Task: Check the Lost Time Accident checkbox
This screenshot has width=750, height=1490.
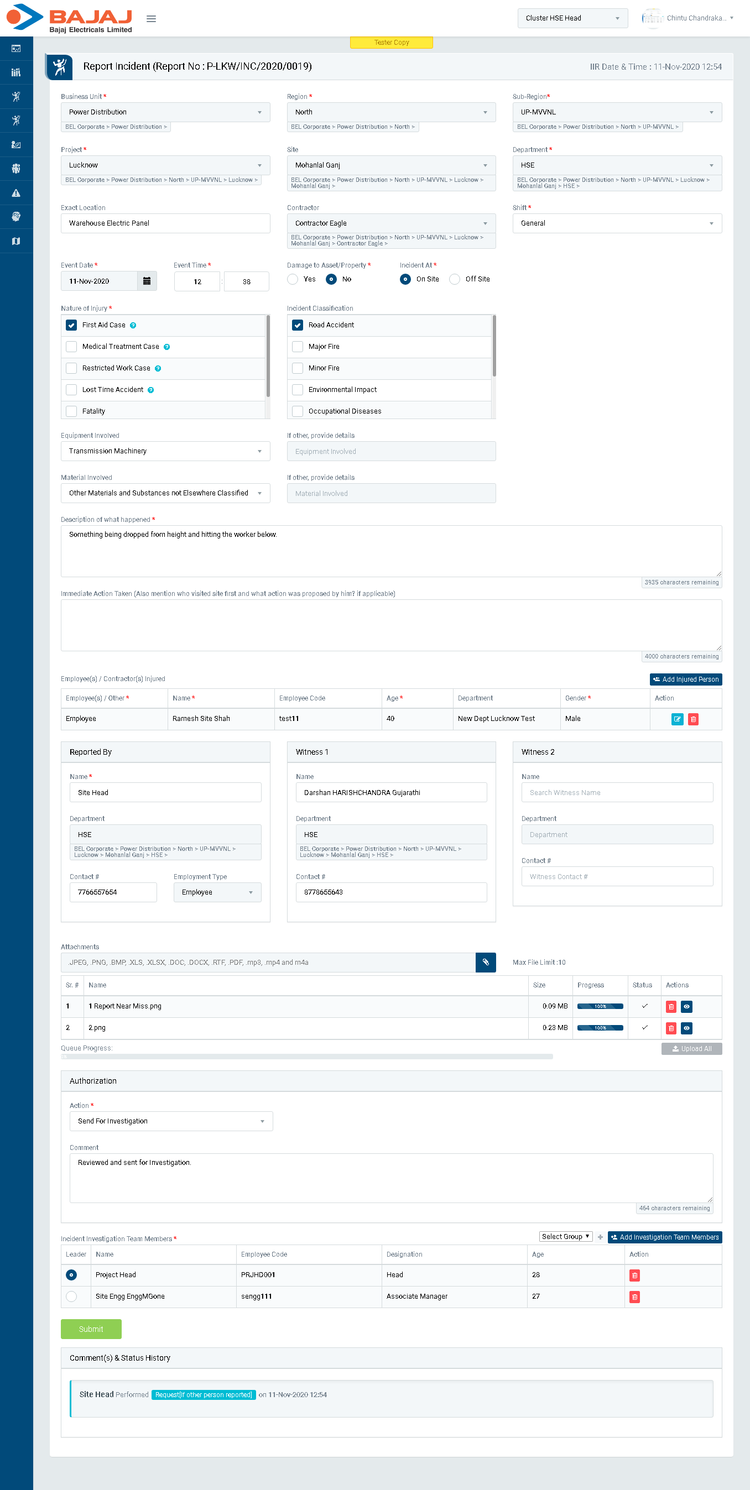Action: tap(72, 390)
